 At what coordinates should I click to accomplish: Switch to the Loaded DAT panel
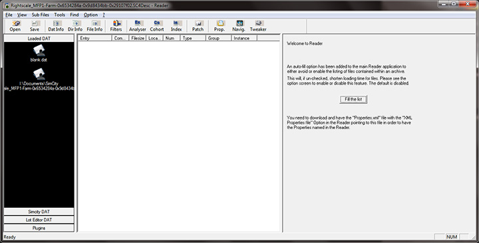(x=39, y=39)
